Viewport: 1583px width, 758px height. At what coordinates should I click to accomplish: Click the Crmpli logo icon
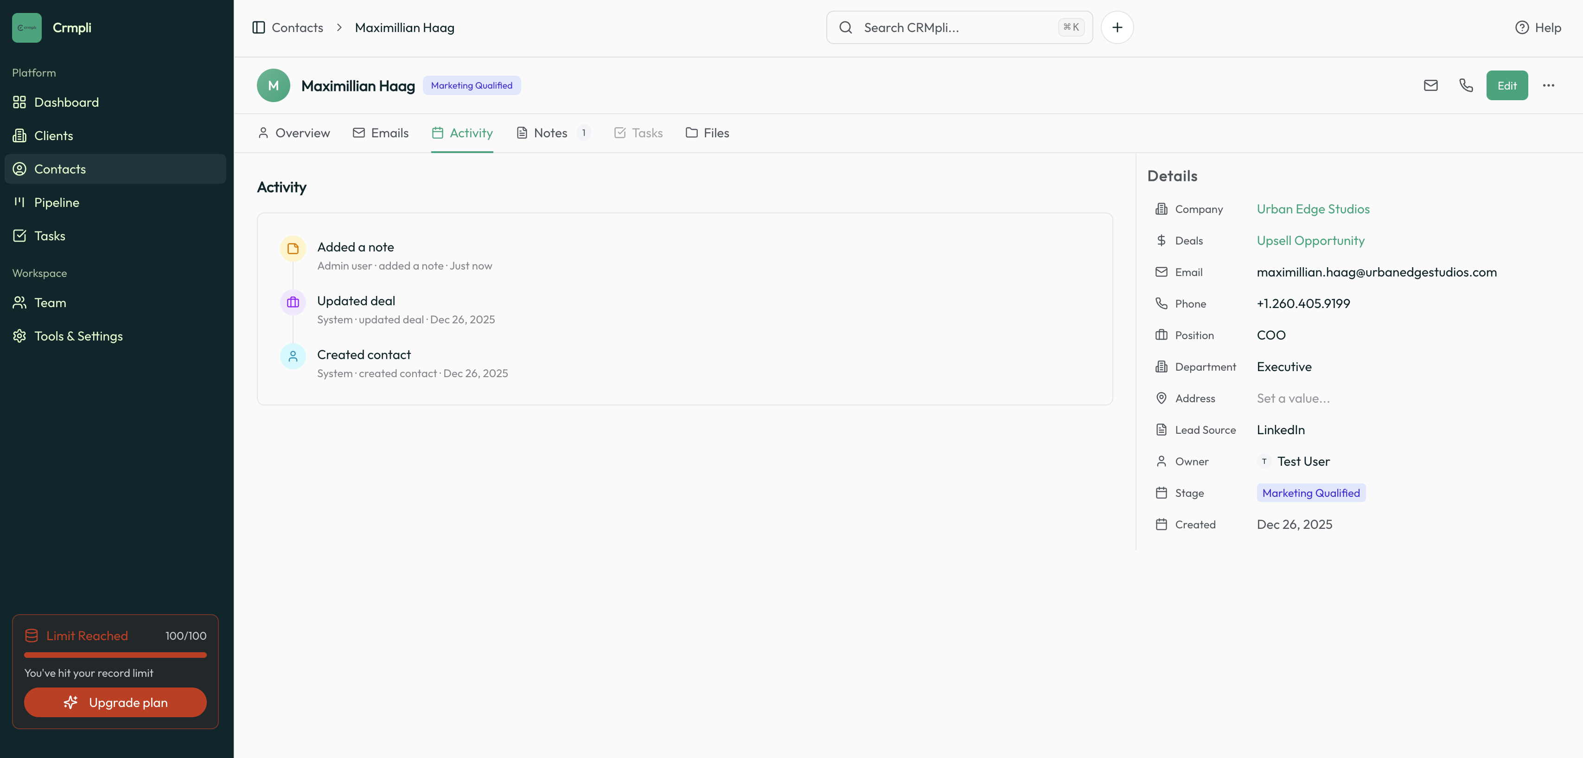pos(27,28)
